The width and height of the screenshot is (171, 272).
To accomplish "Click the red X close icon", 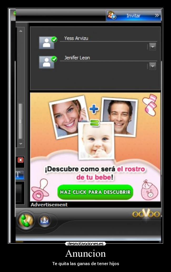I will point(21,160).
